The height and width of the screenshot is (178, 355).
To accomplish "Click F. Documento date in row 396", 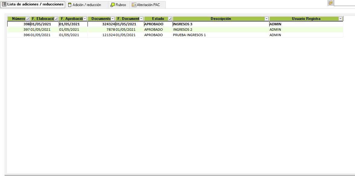I will 130,35.
